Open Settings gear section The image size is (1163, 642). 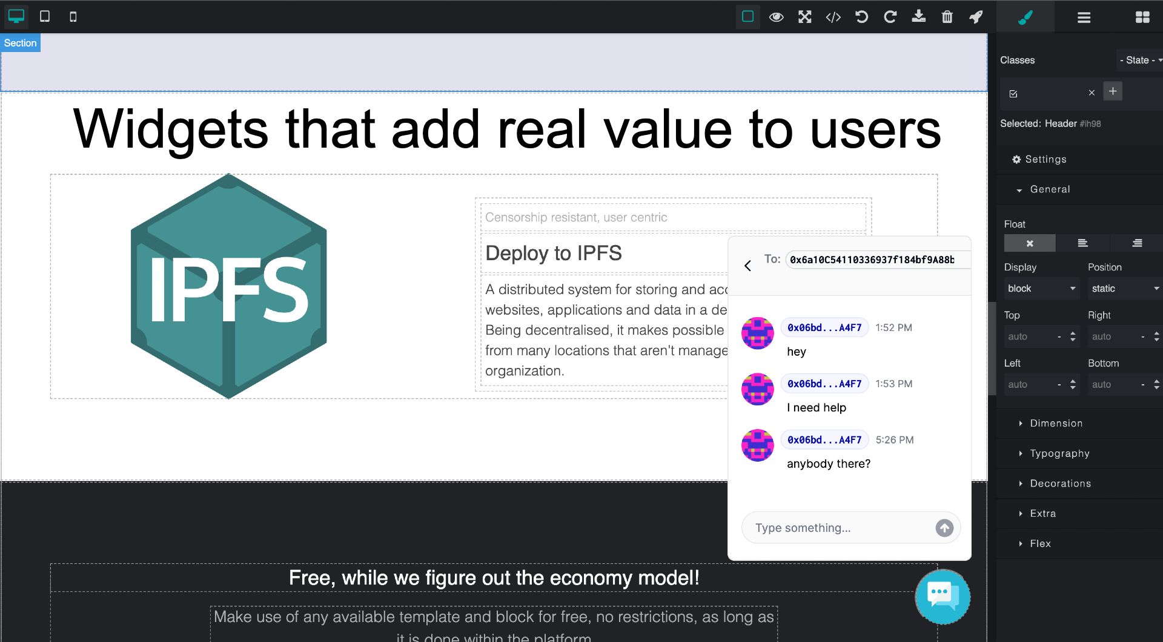(x=1039, y=159)
